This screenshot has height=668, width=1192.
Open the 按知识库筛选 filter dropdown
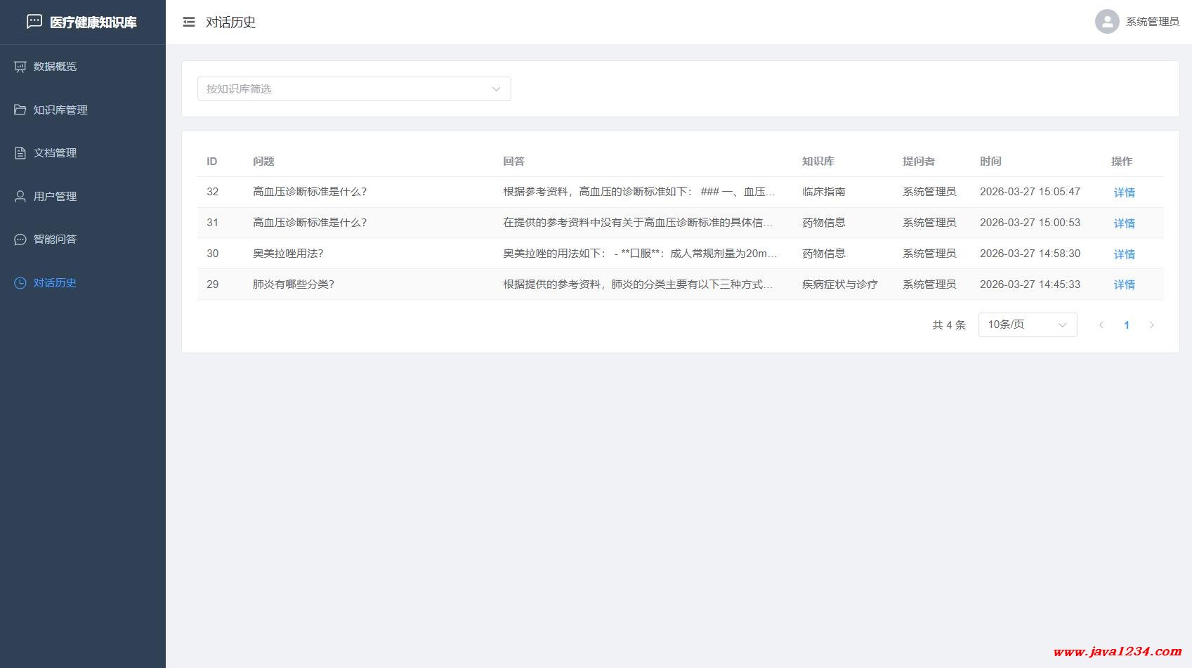[x=353, y=89]
